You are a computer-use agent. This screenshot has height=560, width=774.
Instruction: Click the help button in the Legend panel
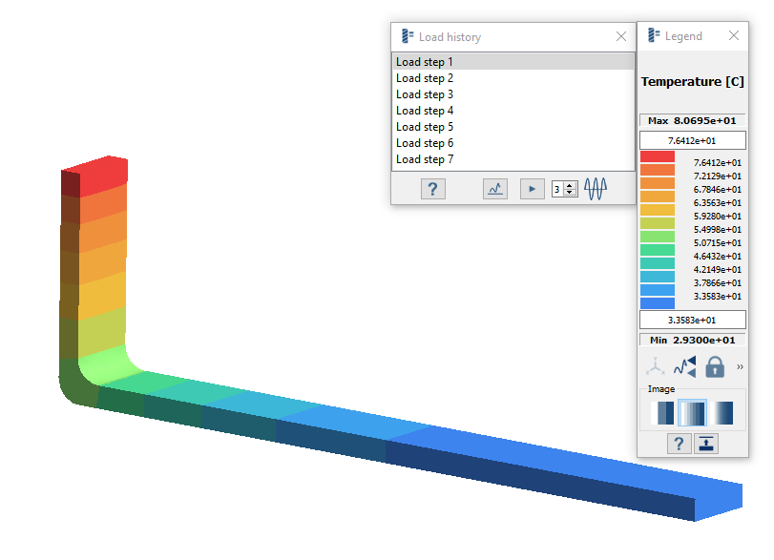coord(679,444)
